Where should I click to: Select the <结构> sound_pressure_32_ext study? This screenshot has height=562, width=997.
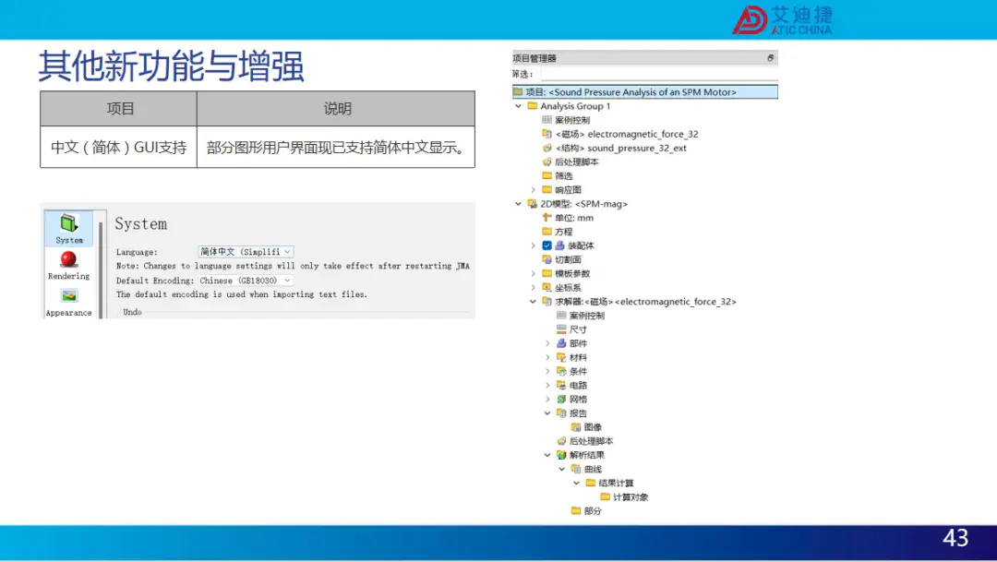click(x=620, y=149)
